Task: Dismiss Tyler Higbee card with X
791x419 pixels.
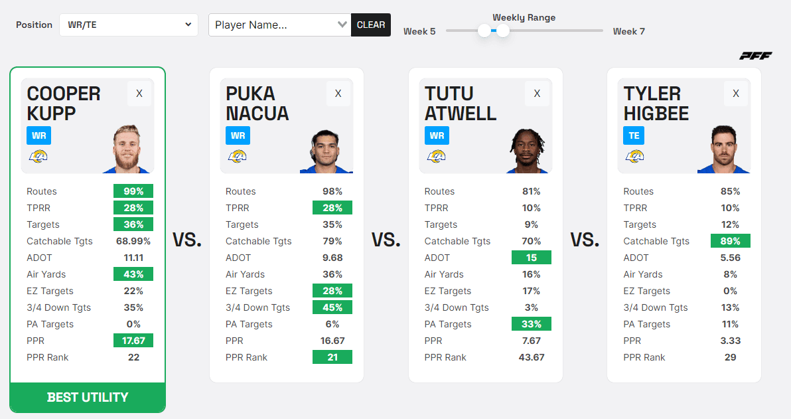Action: 736,94
